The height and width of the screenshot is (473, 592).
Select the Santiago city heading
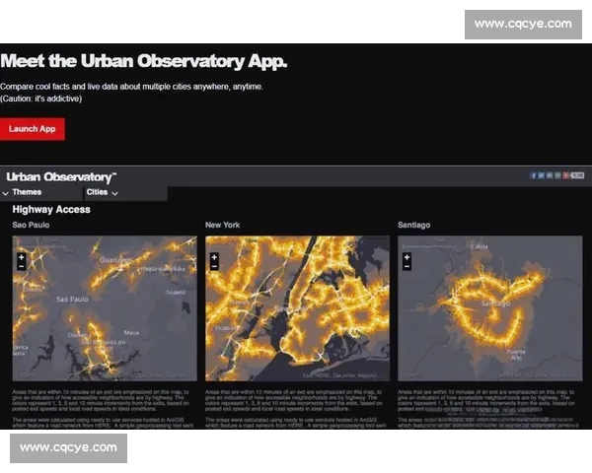(x=414, y=226)
